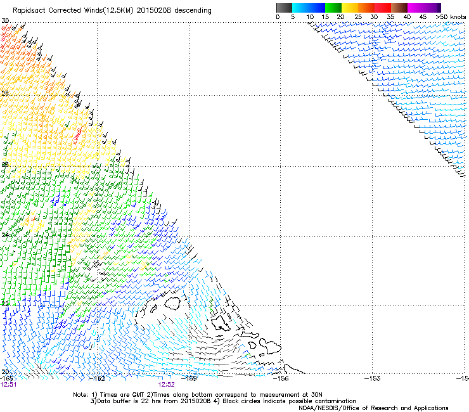Click the legend tick label '35'
The image size is (469, 412).
tap(390, 17)
